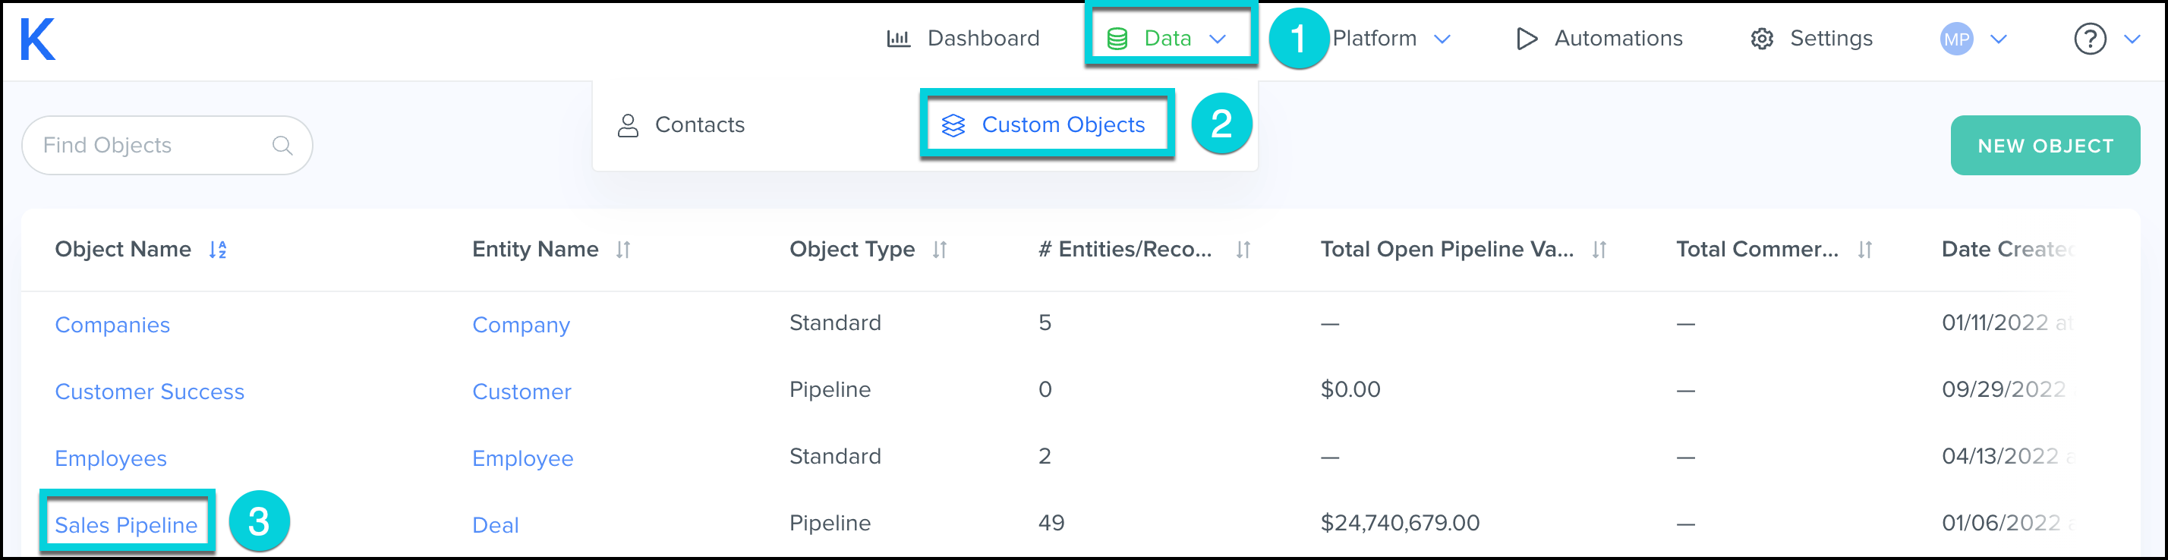The image size is (2168, 560).
Task: Sort by Entity Name column icon
Action: coord(622,250)
